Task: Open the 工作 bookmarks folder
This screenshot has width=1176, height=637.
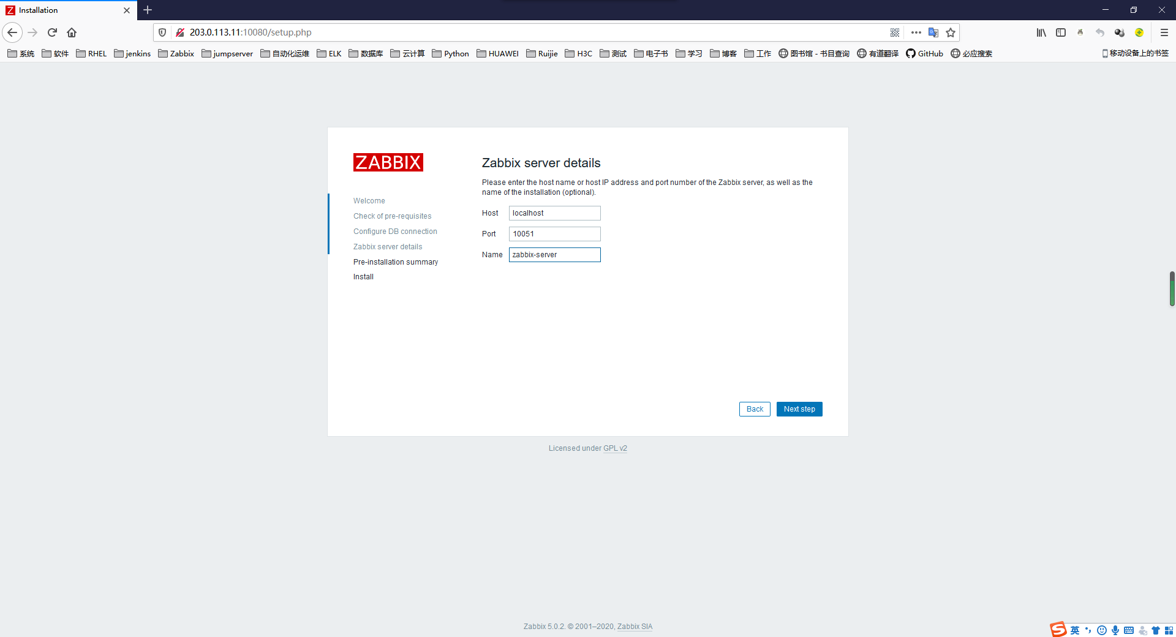Action: tap(758, 53)
